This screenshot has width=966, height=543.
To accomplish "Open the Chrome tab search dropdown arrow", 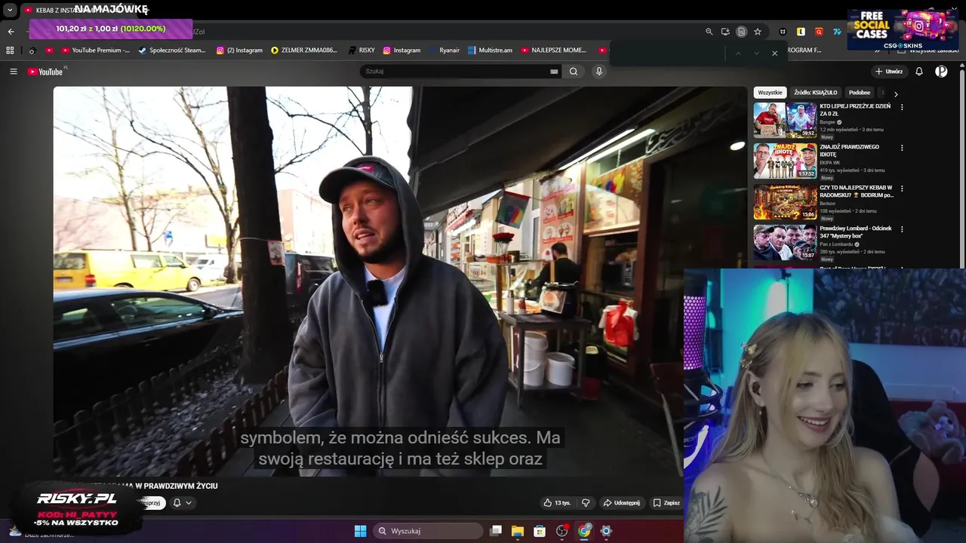I will pyautogui.click(x=10, y=11).
